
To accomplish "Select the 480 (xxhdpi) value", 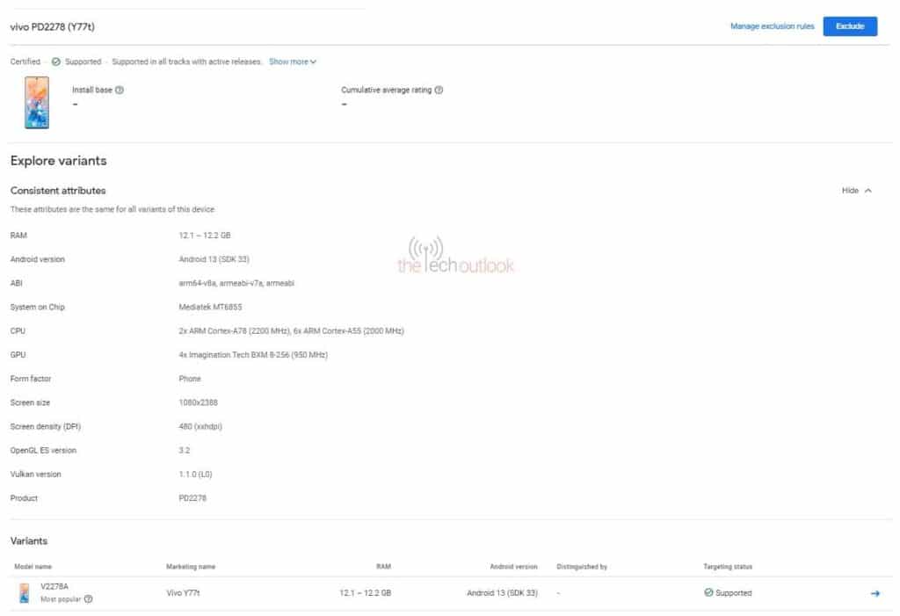I will [x=200, y=426].
